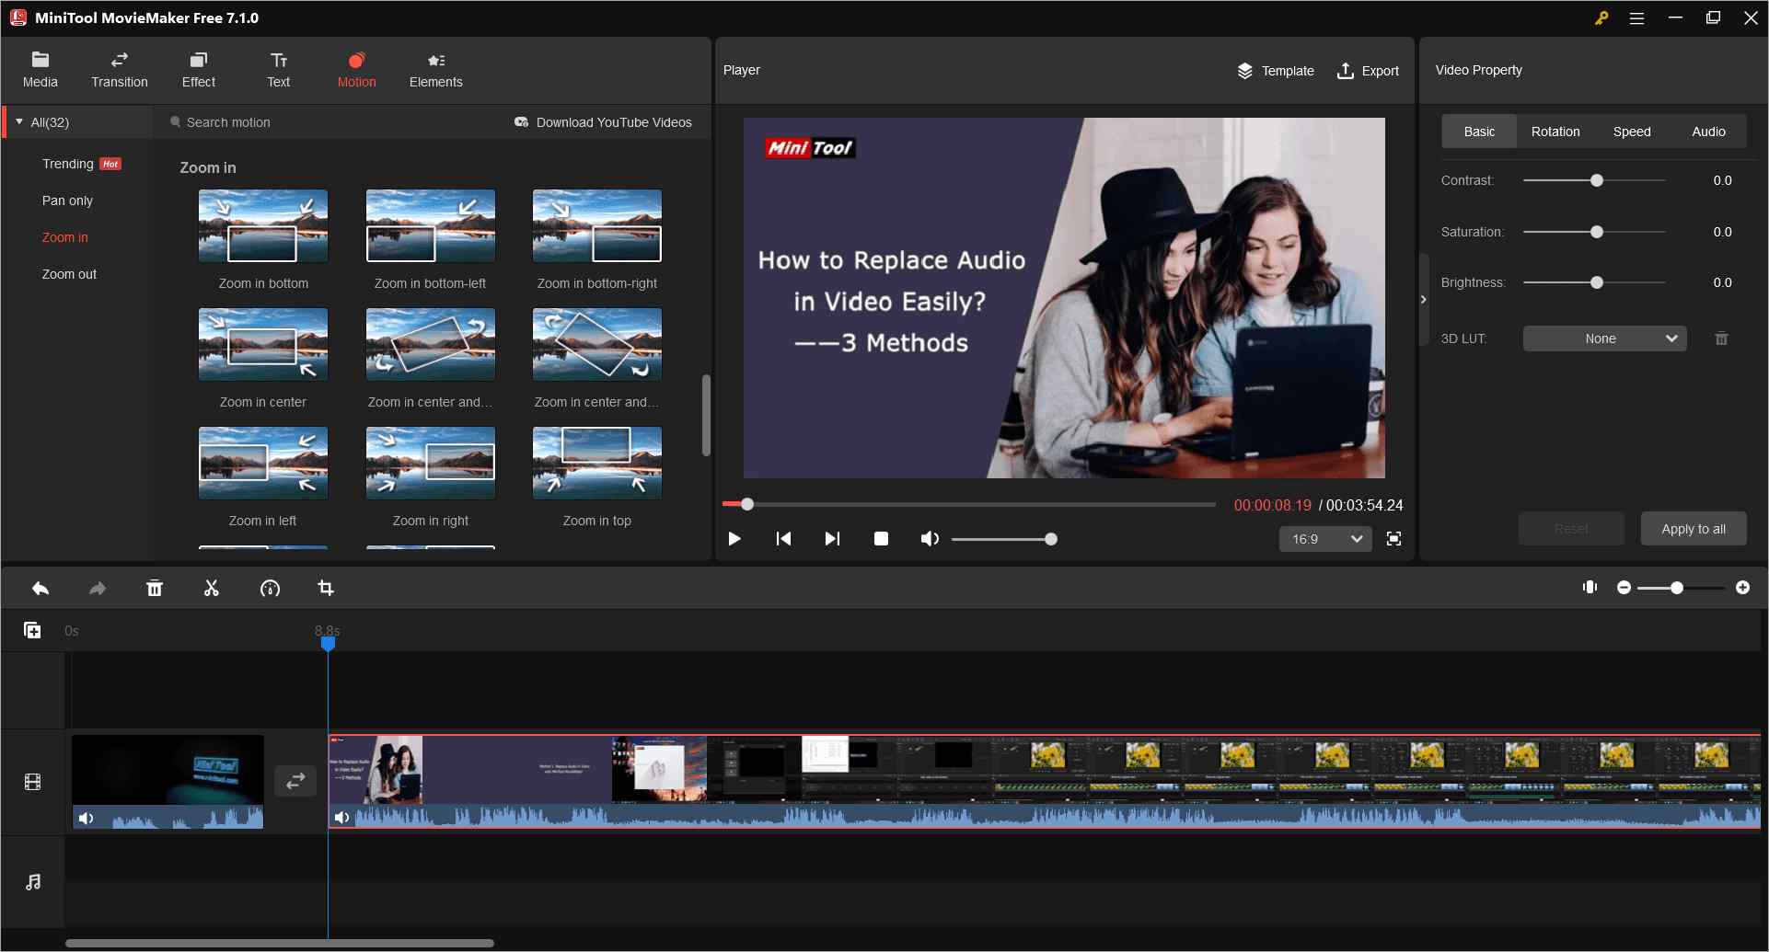Image resolution: width=1769 pixels, height=952 pixels.
Task: Switch to the Audio property tab
Action: pyautogui.click(x=1708, y=132)
